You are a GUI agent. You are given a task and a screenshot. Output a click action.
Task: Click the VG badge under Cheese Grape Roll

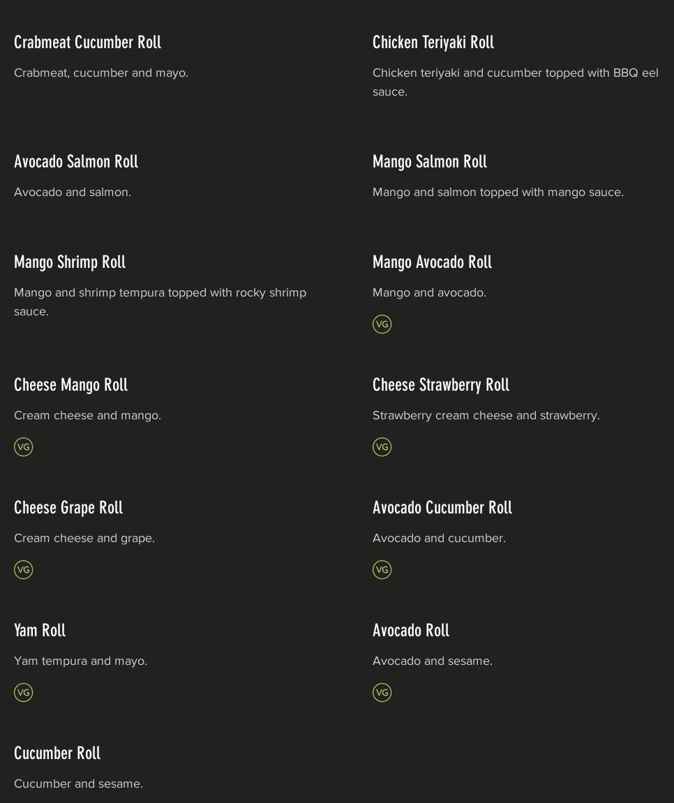[23, 570]
